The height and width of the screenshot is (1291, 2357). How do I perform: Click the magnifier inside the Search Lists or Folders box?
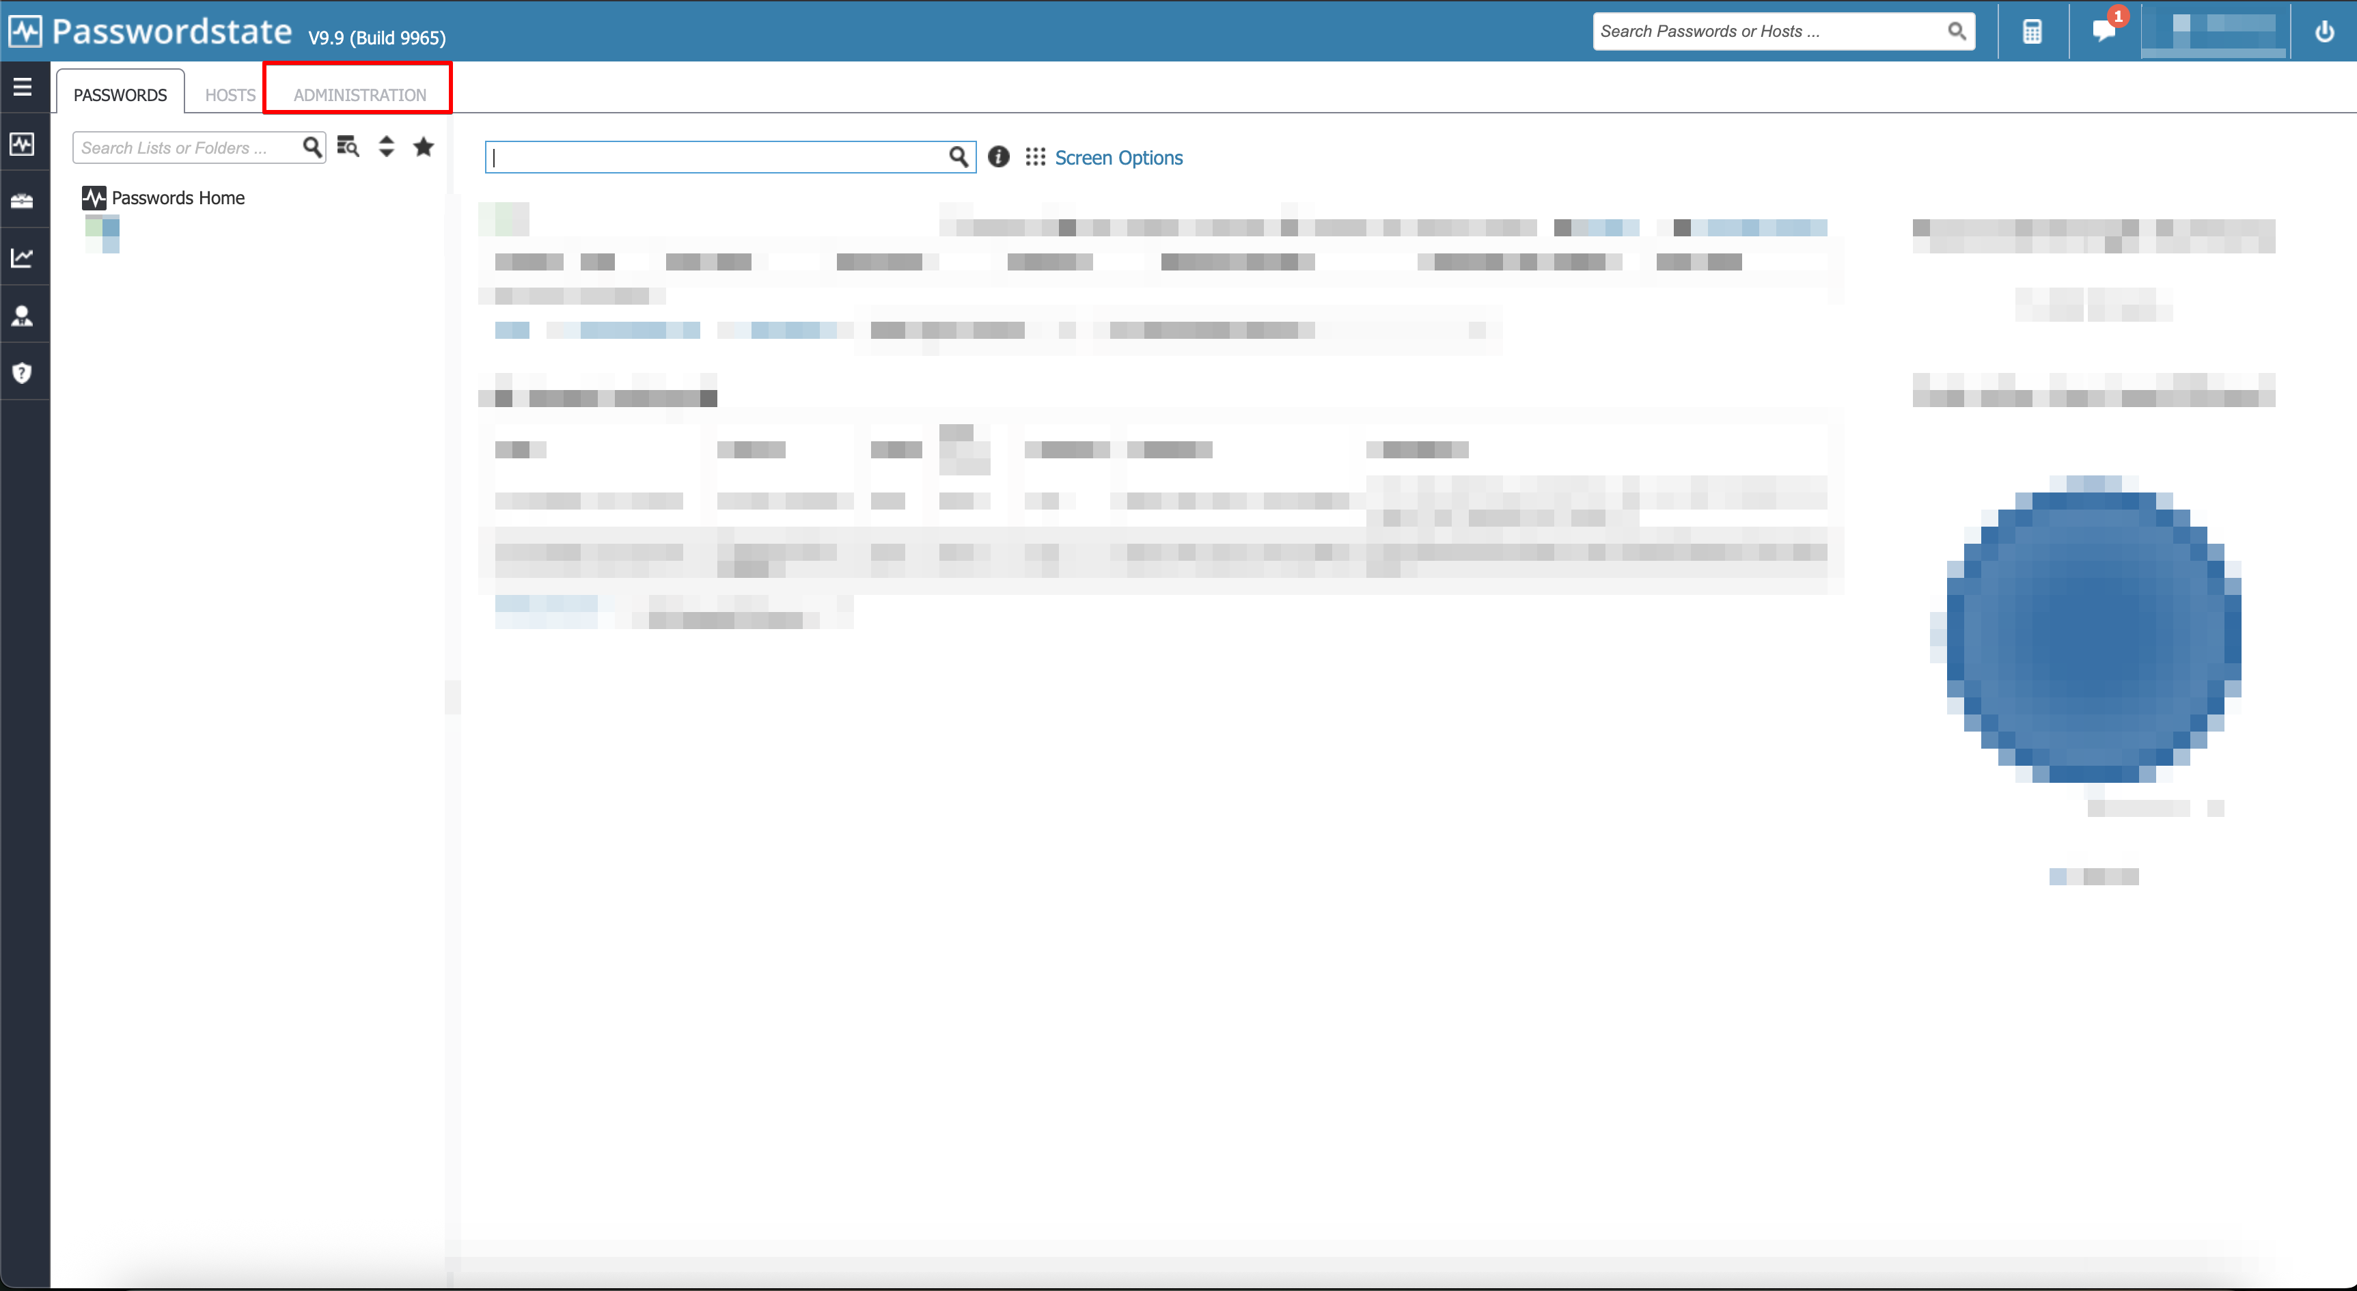(x=314, y=146)
